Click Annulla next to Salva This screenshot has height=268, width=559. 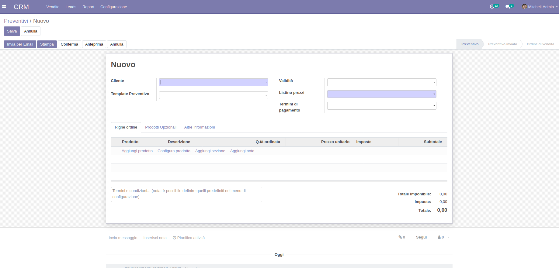(31, 31)
